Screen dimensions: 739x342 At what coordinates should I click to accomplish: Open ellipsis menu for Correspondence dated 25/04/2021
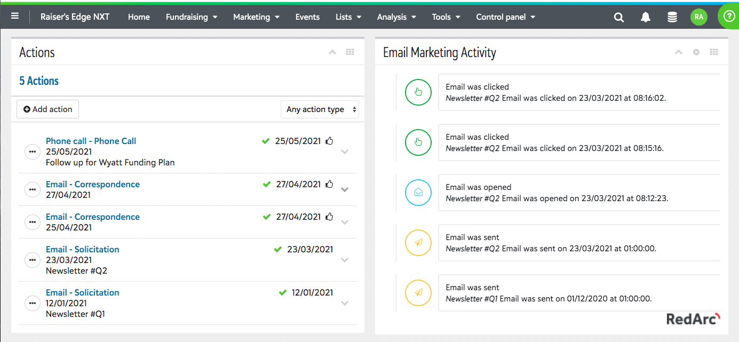click(x=33, y=222)
